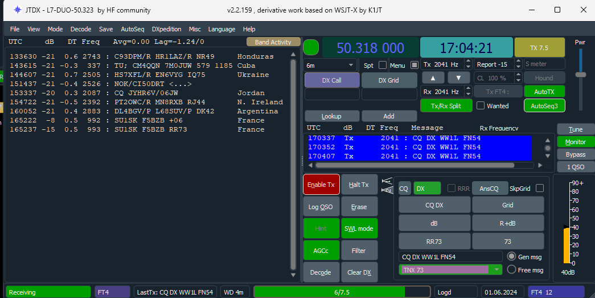This screenshot has width=595, height=298.
Task: Click the Tune button
Action: click(x=575, y=129)
